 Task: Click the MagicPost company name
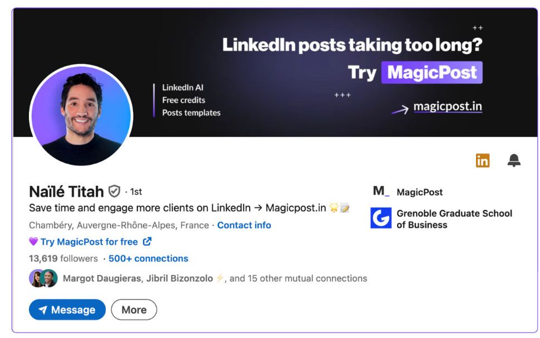point(419,192)
